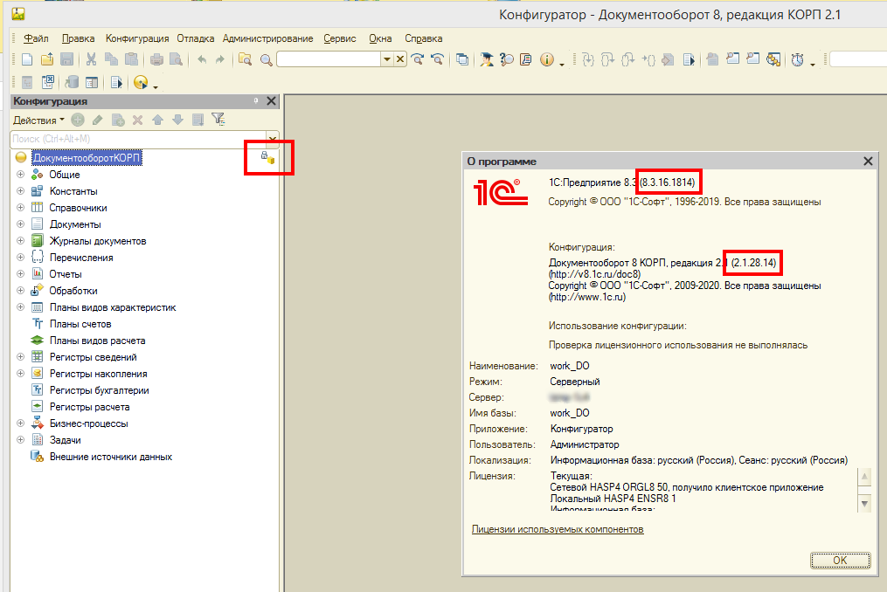Open the Отладка menu
Viewport: 887px width, 592px height.
point(196,38)
